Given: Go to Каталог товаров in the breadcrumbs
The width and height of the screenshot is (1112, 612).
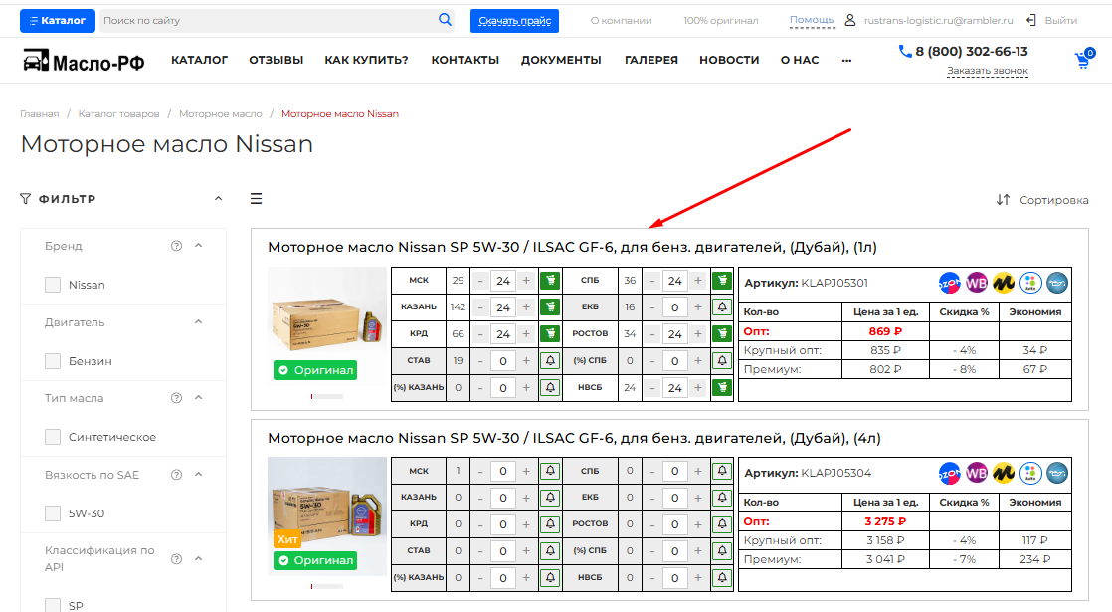Looking at the screenshot, I should [118, 114].
